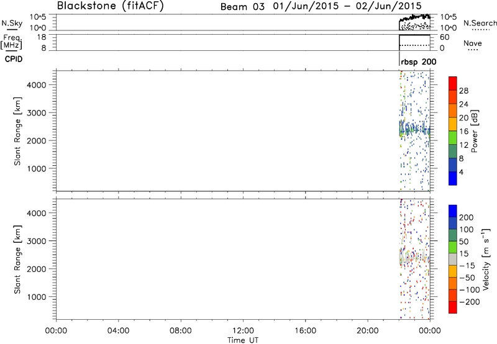Viewport: 497px width, 344px height.
Task: Click the Blackstone (fitACF) plot title
Action: tap(111, 6)
